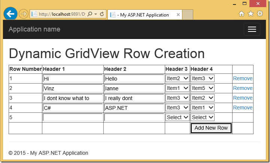Focus the Vinz text field
The image size is (270, 163).
coord(73,88)
